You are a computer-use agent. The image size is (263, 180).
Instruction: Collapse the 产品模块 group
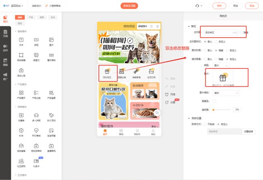pyautogui.click(x=16, y=84)
